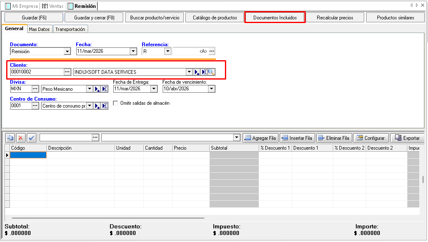The width and height of the screenshot is (428, 242).
Task: Enable Omitir salidas de almacén checkbox
Action: pyautogui.click(x=115, y=103)
